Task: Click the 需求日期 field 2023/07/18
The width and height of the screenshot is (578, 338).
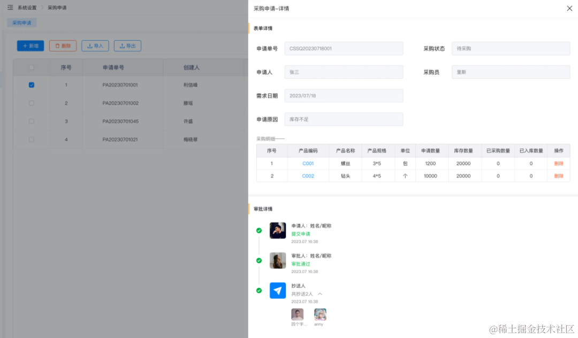Action: (344, 96)
